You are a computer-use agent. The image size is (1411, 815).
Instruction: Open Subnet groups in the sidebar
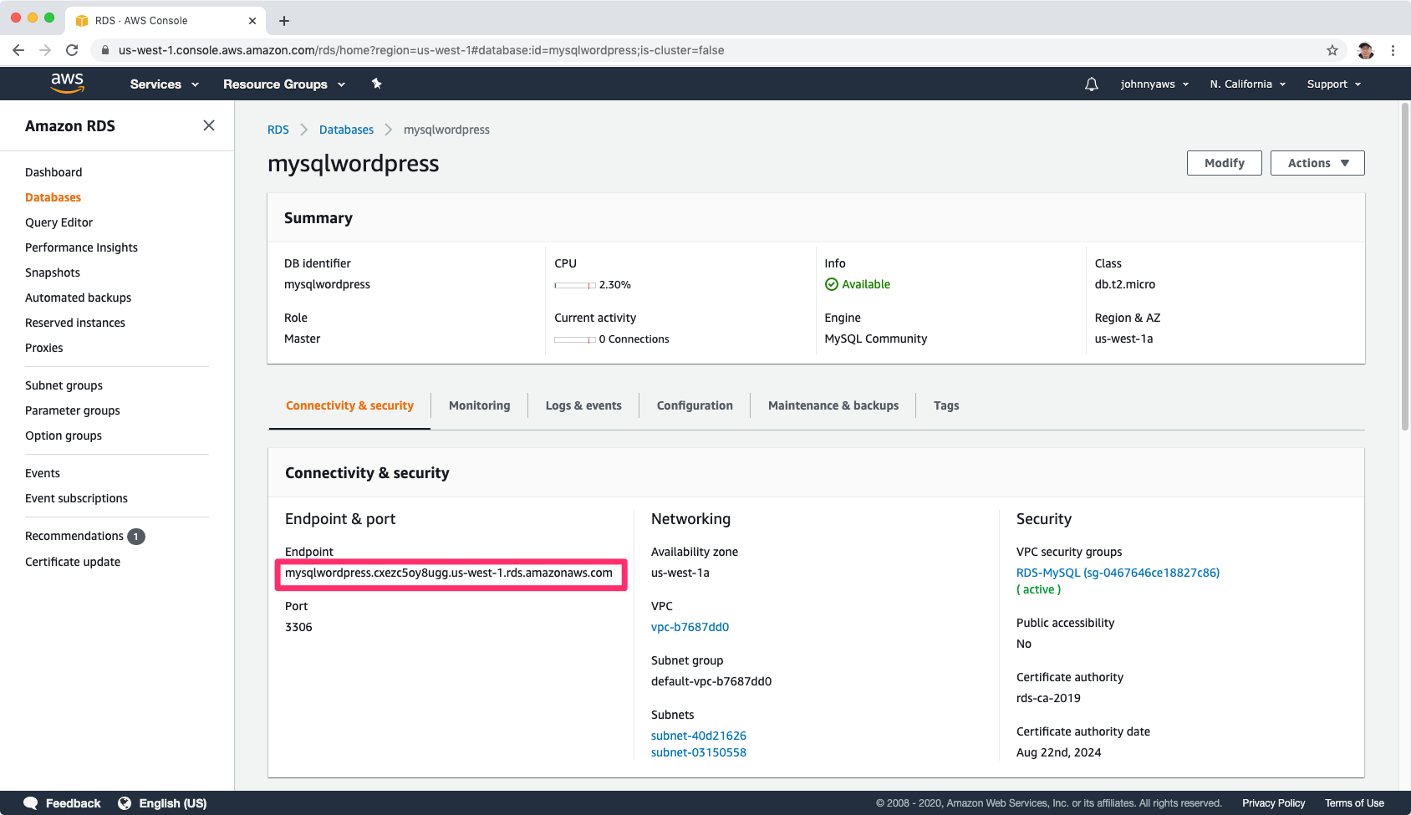[64, 385]
